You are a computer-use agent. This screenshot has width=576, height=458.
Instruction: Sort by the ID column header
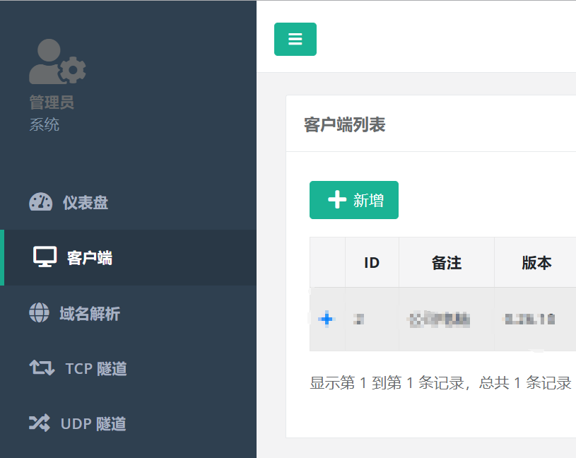click(x=372, y=263)
